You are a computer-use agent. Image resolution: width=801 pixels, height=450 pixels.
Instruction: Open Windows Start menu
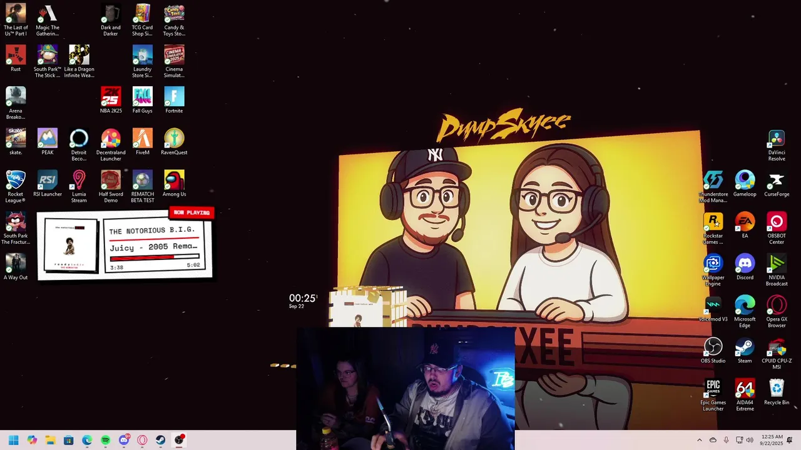14,440
